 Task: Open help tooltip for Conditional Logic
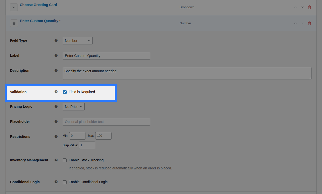click(x=56, y=182)
